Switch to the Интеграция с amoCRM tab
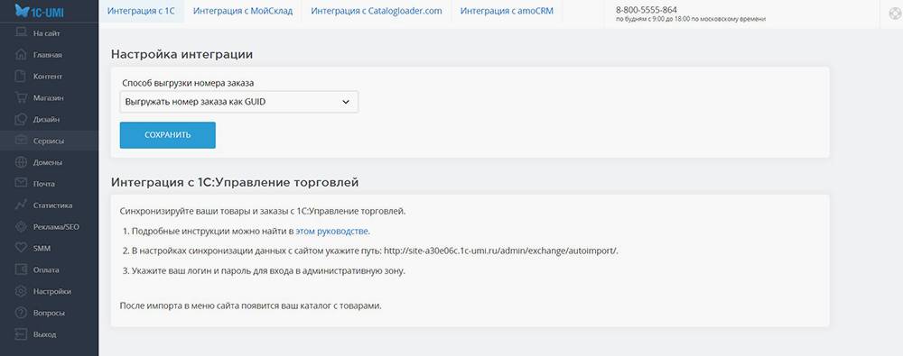 point(507,11)
